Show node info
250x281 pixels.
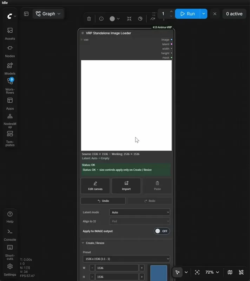(101, 19)
